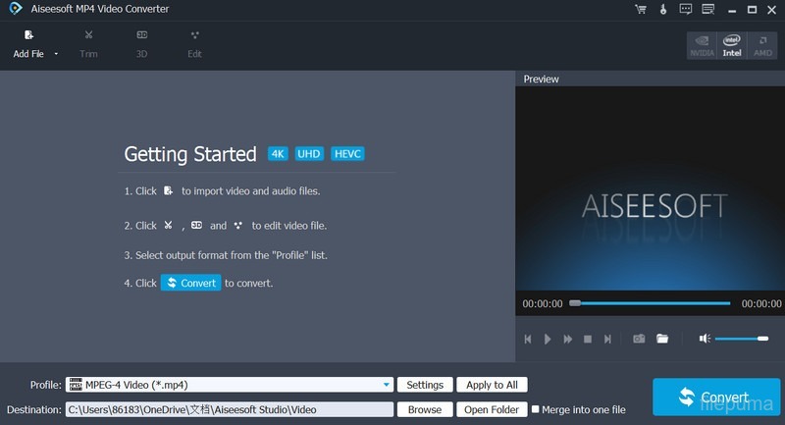The width and height of the screenshot is (785, 425).
Task: Click the Apply to All button
Action: coord(492,385)
